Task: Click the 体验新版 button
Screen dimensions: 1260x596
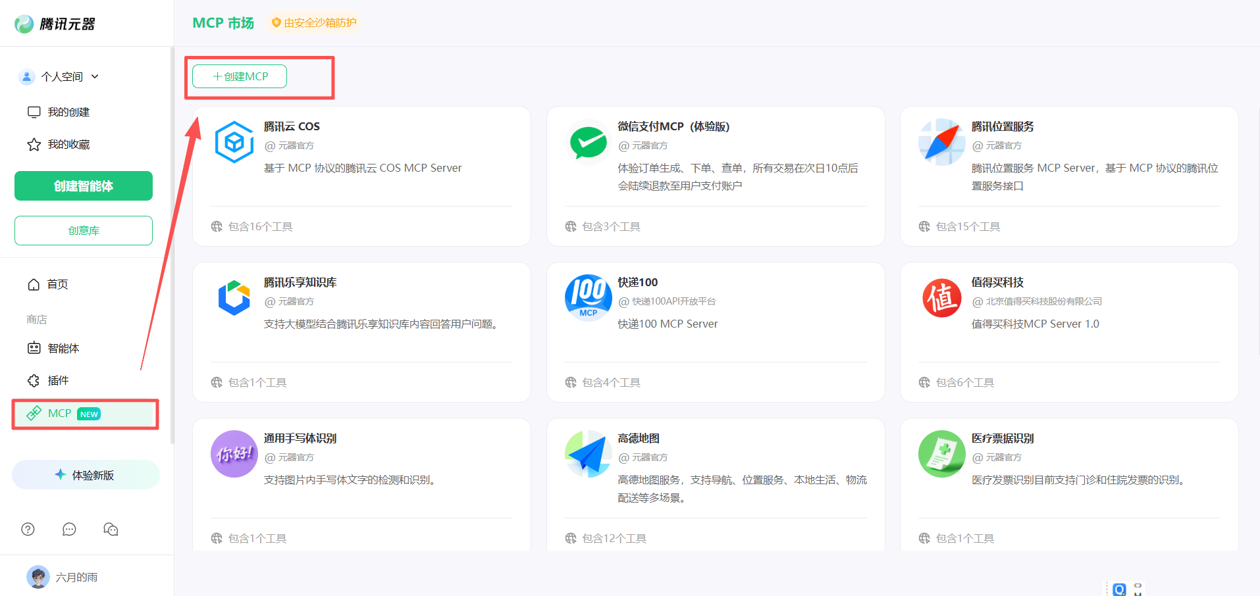Action: pyautogui.click(x=86, y=474)
